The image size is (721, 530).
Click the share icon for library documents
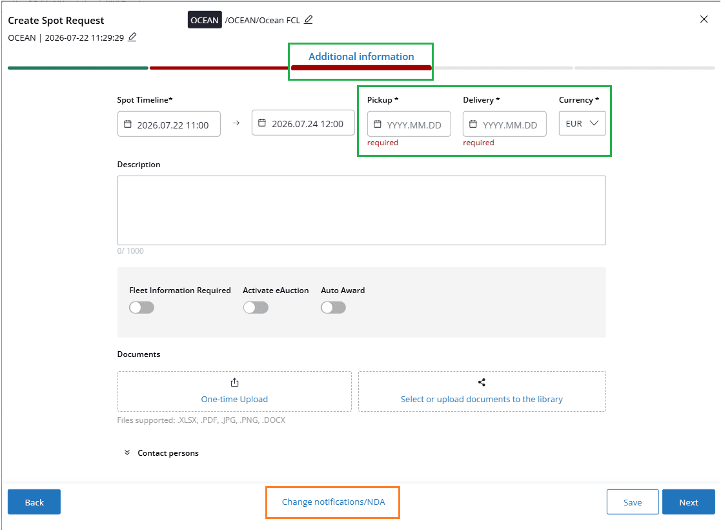coord(482,382)
